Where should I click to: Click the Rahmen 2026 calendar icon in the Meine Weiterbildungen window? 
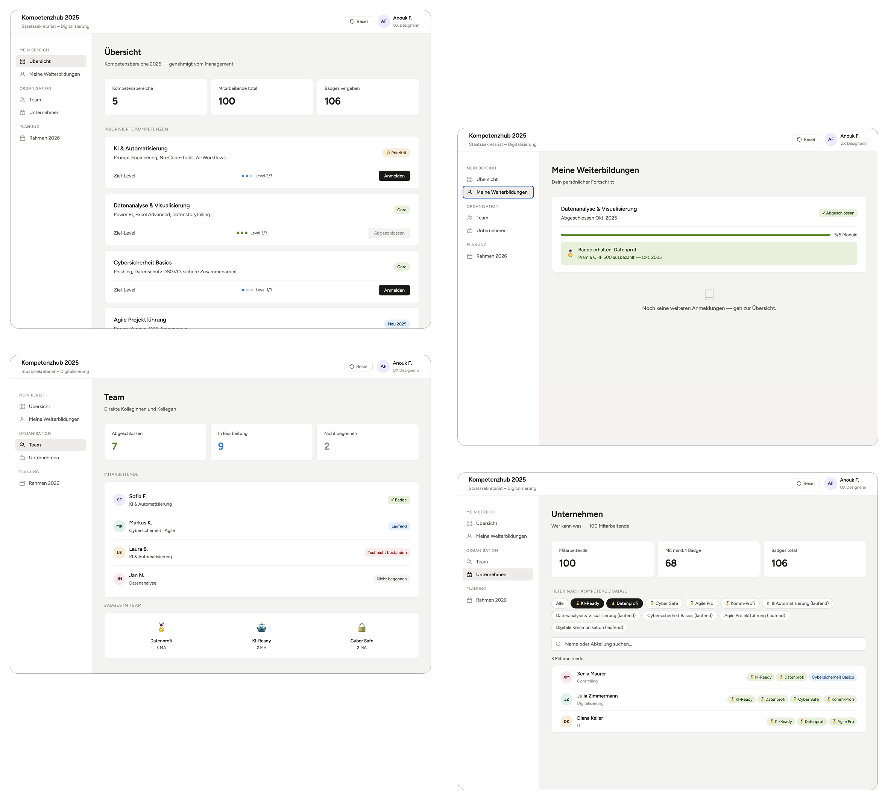click(x=470, y=256)
